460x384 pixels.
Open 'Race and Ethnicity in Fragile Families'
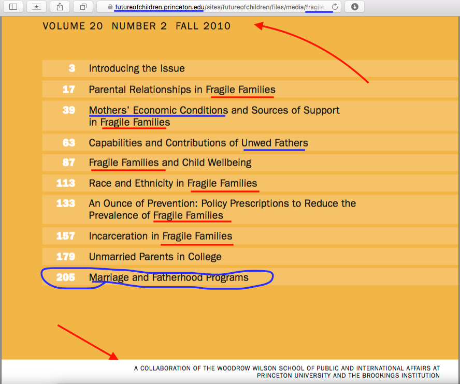tap(173, 183)
